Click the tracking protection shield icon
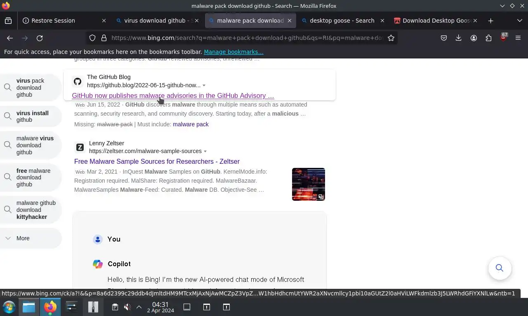 [92, 38]
